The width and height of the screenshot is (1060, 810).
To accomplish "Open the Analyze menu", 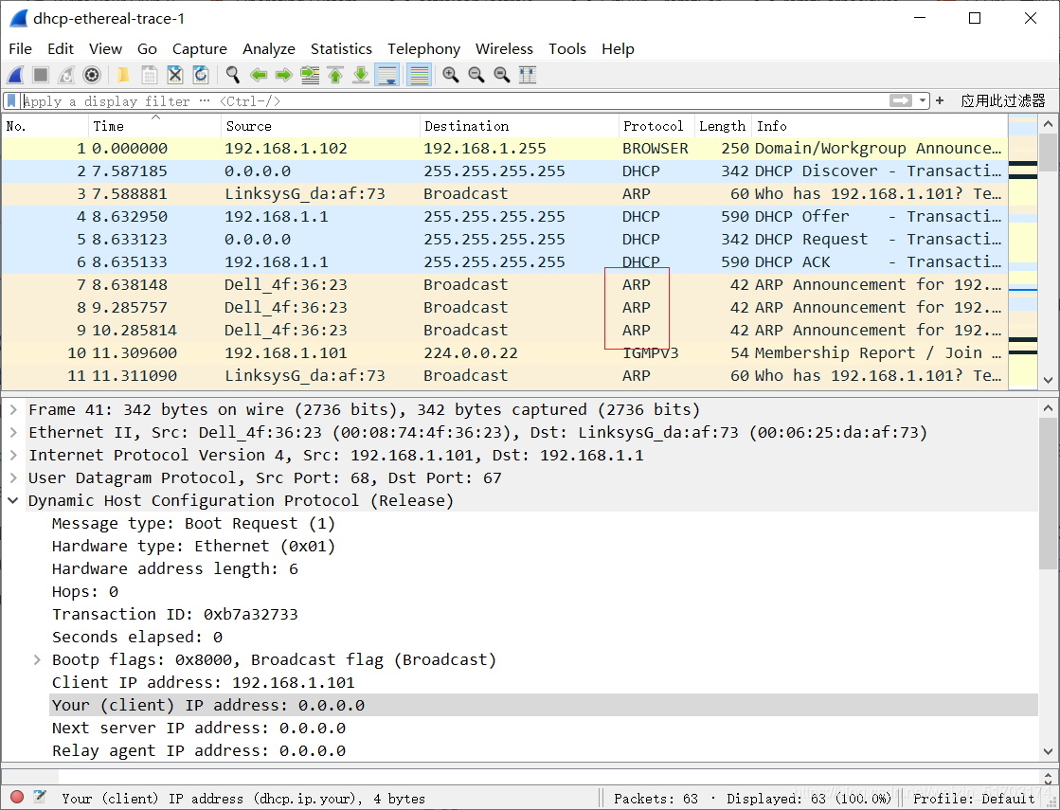I will (x=269, y=48).
